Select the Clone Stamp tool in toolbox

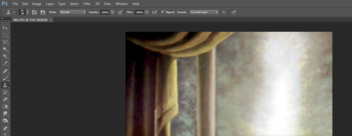point(5,85)
